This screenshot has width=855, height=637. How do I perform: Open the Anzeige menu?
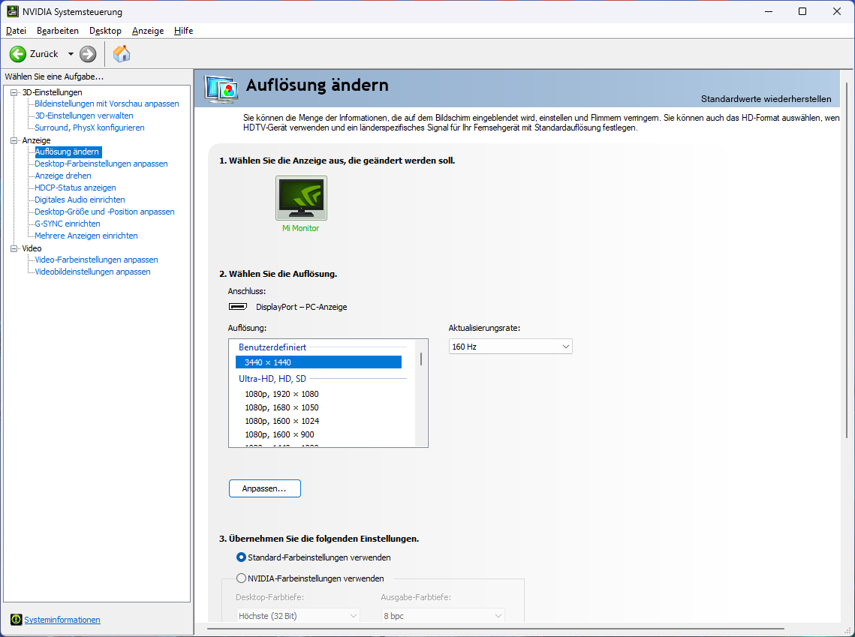pos(148,31)
